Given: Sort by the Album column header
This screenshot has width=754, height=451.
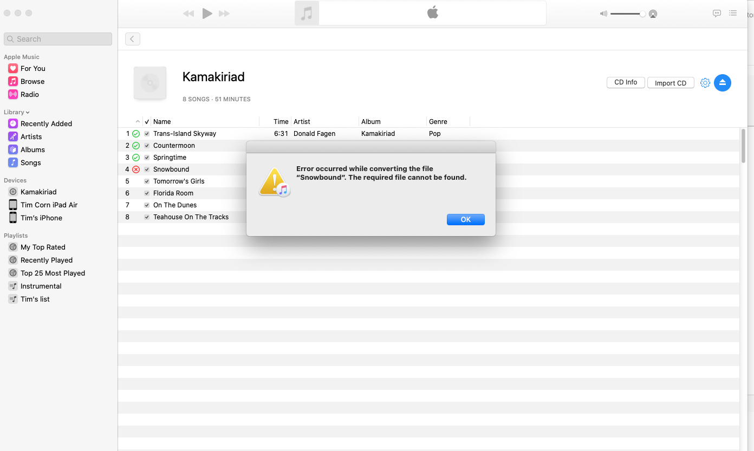Looking at the screenshot, I should [x=371, y=122].
